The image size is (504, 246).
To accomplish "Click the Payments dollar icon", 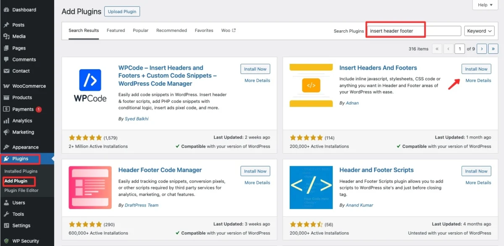I will (6, 109).
